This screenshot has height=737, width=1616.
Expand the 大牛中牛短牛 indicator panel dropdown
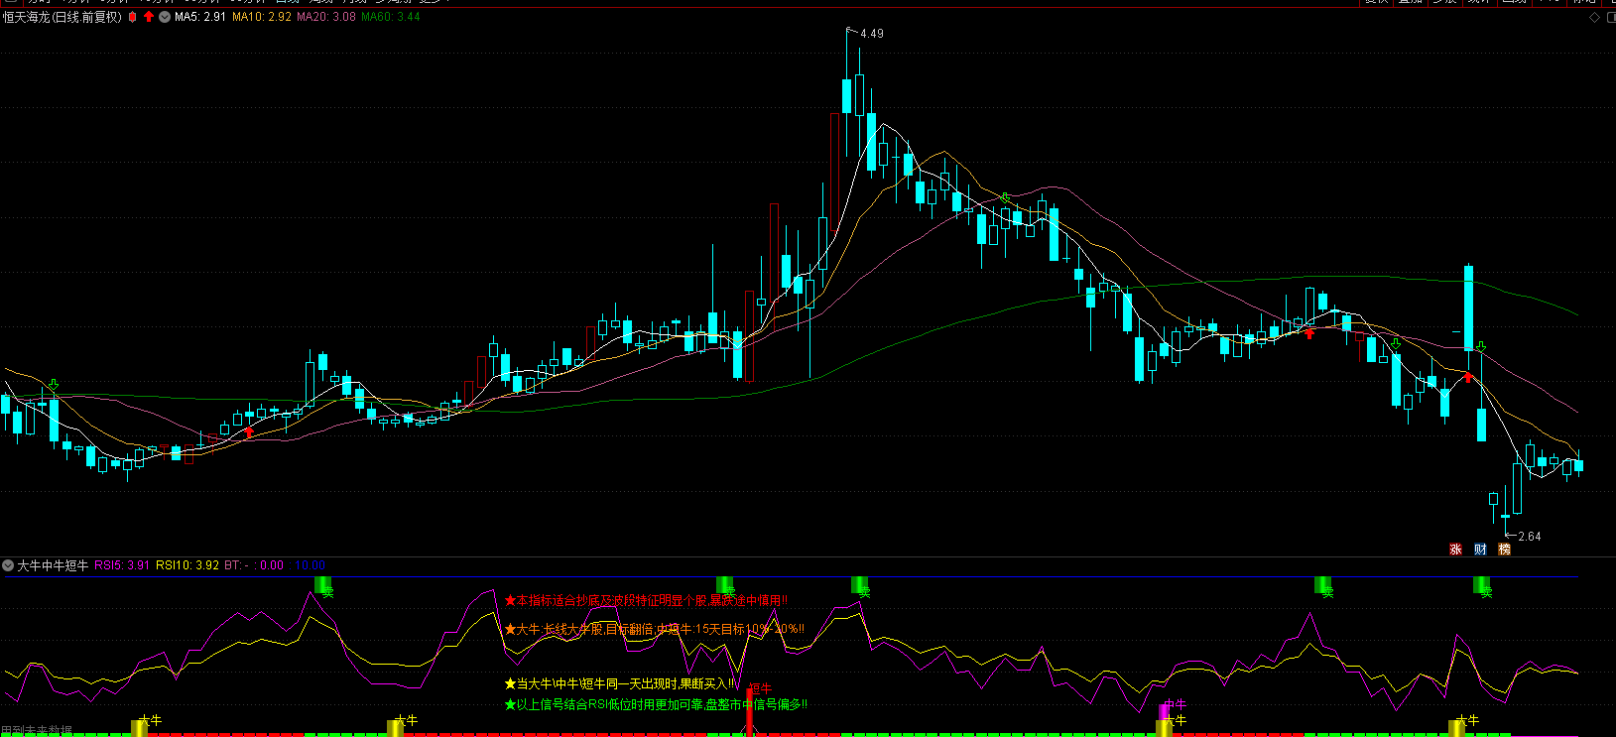click(x=8, y=565)
